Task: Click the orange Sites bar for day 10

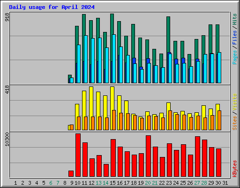Action: coord(79,123)
